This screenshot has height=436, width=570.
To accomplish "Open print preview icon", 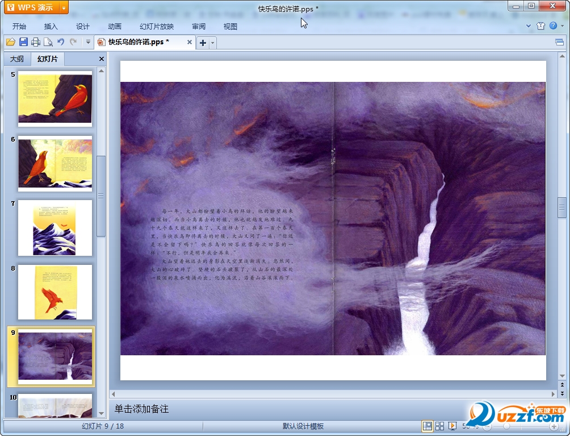I will point(48,42).
